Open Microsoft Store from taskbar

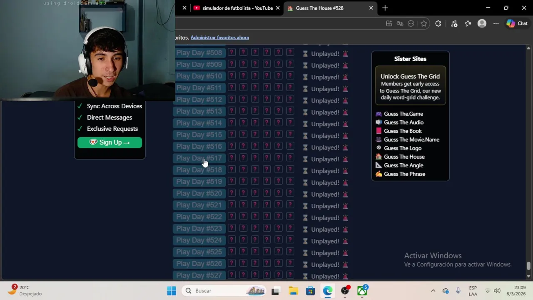point(310,291)
